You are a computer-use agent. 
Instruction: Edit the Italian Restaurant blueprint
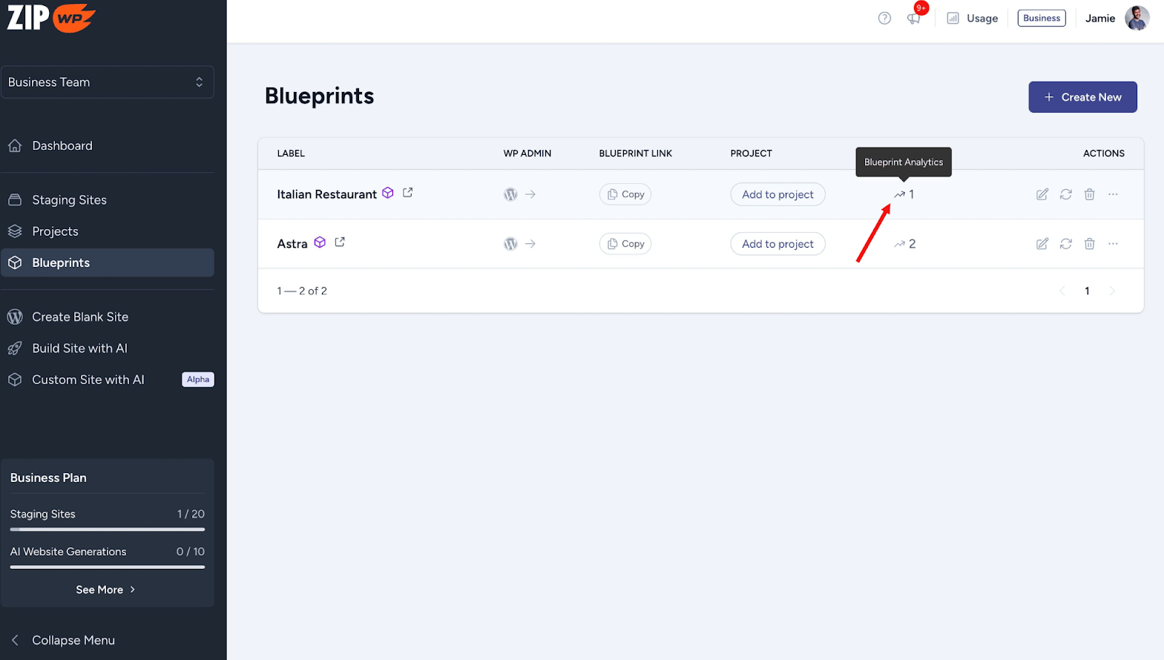(x=1042, y=194)
